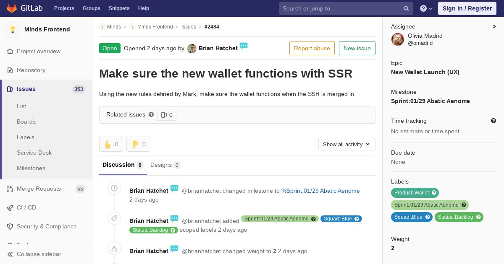
Task: Click the clock icon on the milestone activity
Action: [114, 188]
